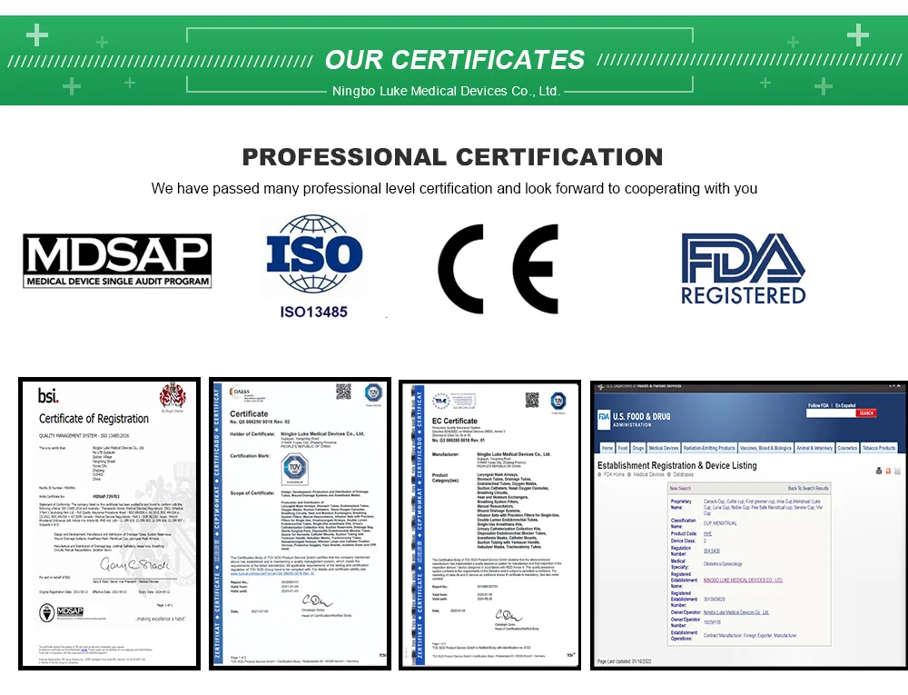Open the Tobacco Products tab
Image resolution: width=908 pixels, height=695 pixels.
(x=879, y=448)
